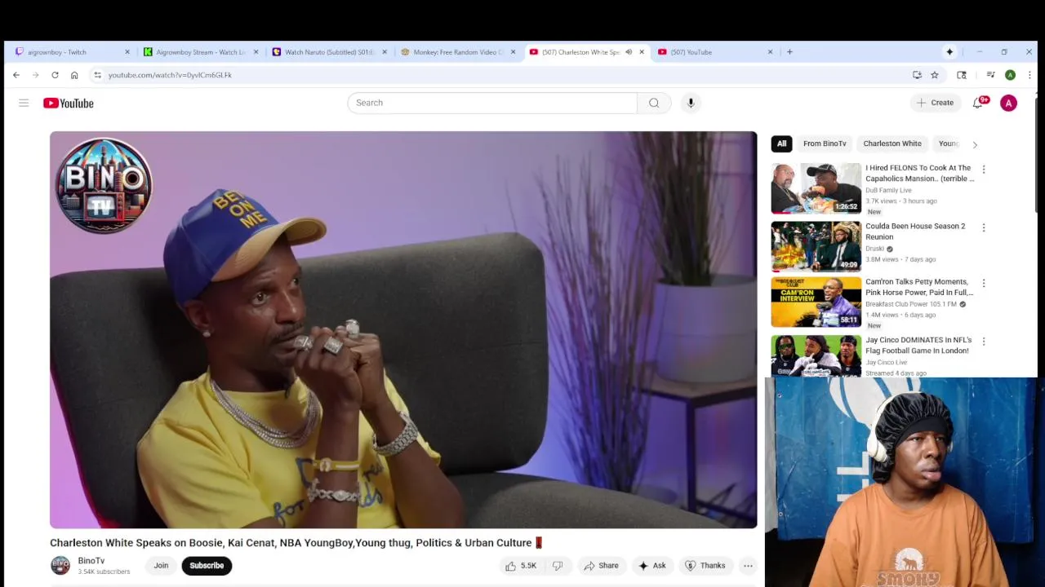Open the notifications bell
The width and height of the screenshot is (1045, 587).
tap(978, 103)
